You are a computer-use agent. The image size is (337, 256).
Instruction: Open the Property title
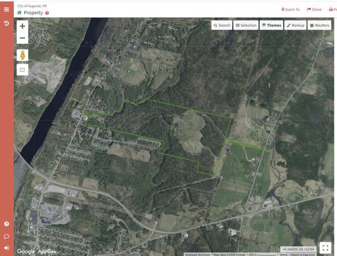click(33, 13)
